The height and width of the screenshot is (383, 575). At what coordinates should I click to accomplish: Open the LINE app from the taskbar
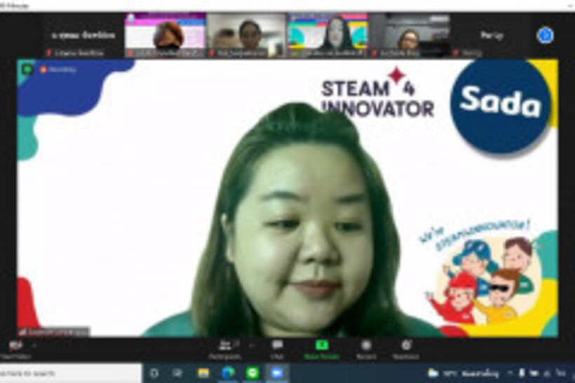pos(252,373)
